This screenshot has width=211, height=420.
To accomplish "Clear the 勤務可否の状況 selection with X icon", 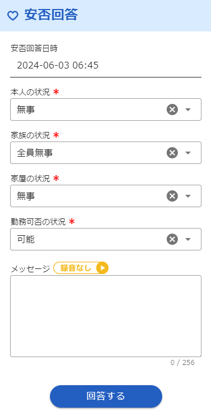I will coord(172,239).
